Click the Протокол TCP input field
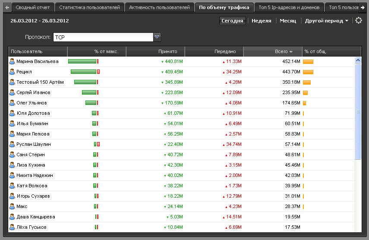Image resolution: width=369 pixels, height=240 pixels. (103, 38)
